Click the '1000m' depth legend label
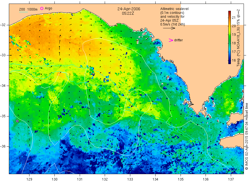This screenshot has width=250, height=183. click(32, 9)
